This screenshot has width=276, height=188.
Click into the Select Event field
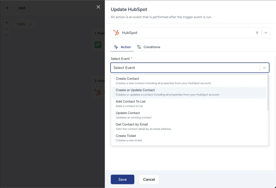(x=190, y=68)
